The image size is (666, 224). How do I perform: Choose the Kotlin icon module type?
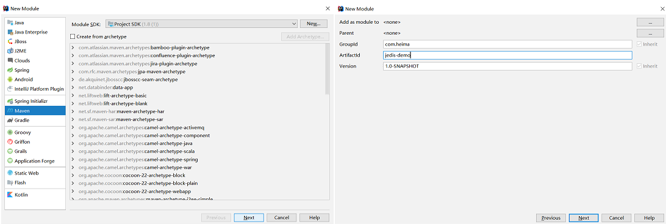[10, 195]
